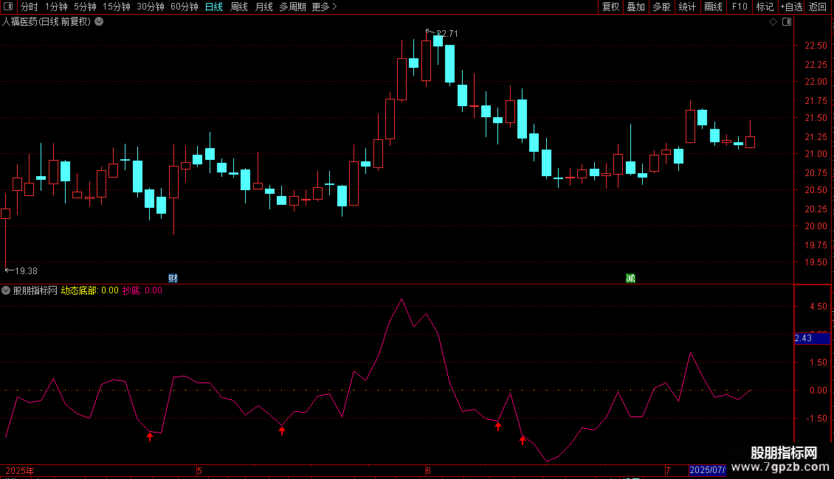Open the 多股 multi-stock view
The width and height of the screenshot is (834, 479).
pos(662,7)
